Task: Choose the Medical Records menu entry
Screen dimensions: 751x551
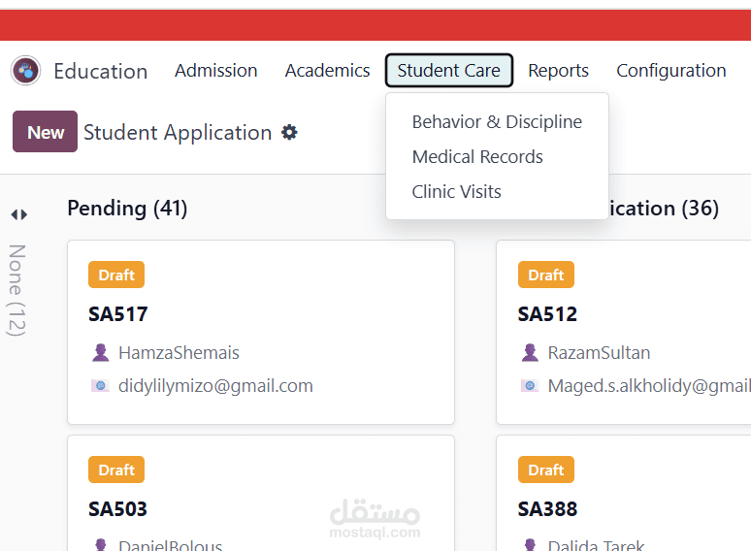Action: click(477, 156)
